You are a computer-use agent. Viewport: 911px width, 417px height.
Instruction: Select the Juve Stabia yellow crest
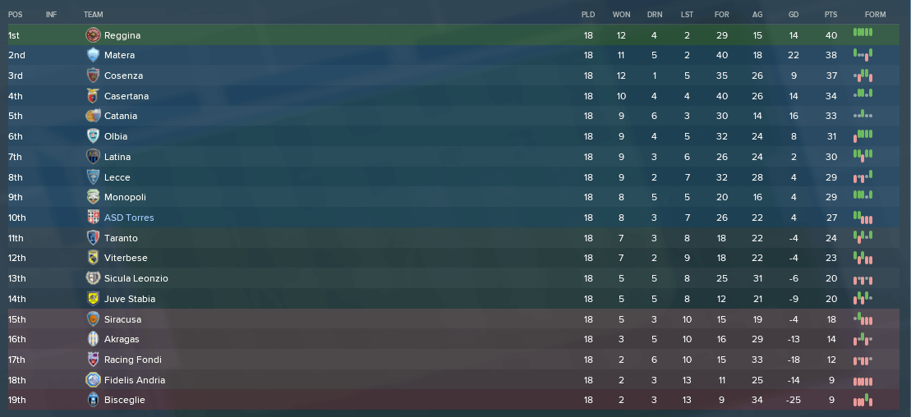point(93,299)
